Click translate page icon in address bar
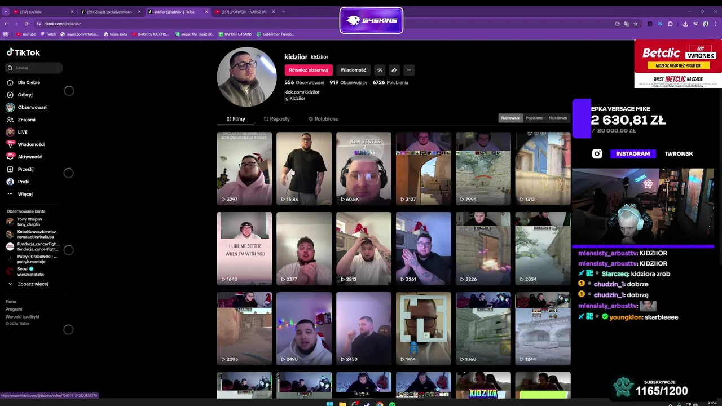Screen dimensions: 722x406 coord(627,24)
